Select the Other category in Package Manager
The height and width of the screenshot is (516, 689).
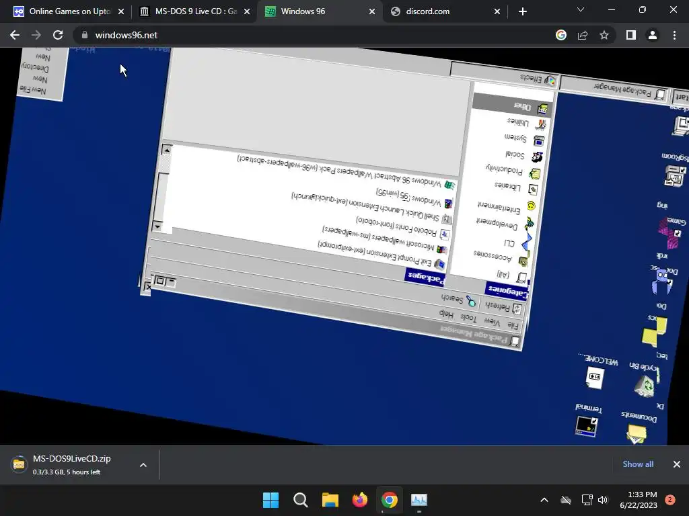tap(513, 105)
